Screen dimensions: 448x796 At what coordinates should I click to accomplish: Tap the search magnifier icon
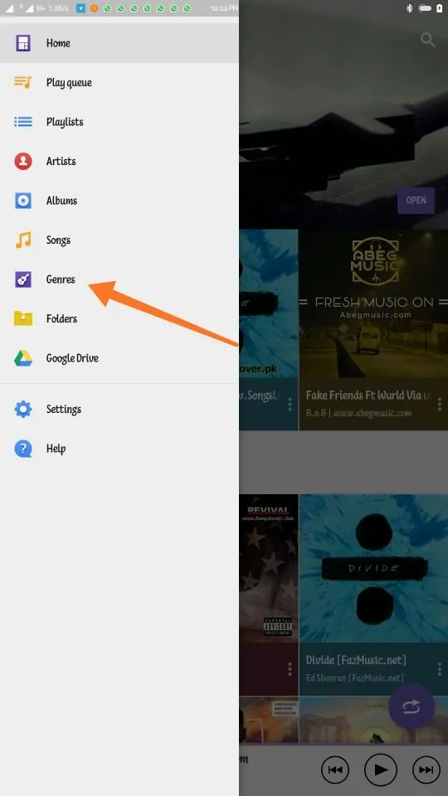428,40
